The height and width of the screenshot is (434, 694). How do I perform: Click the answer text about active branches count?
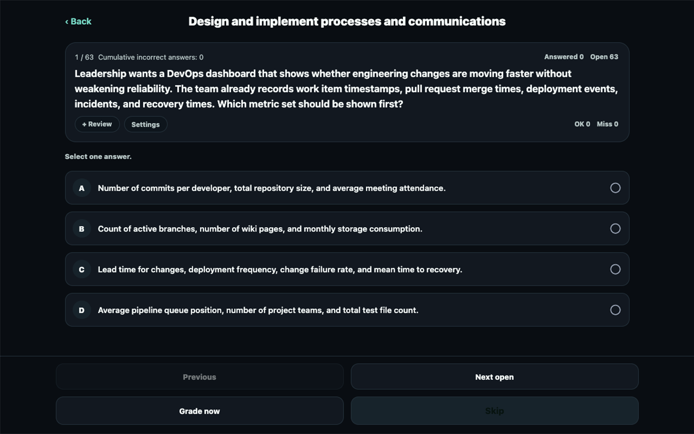click(x=260, y=229)
